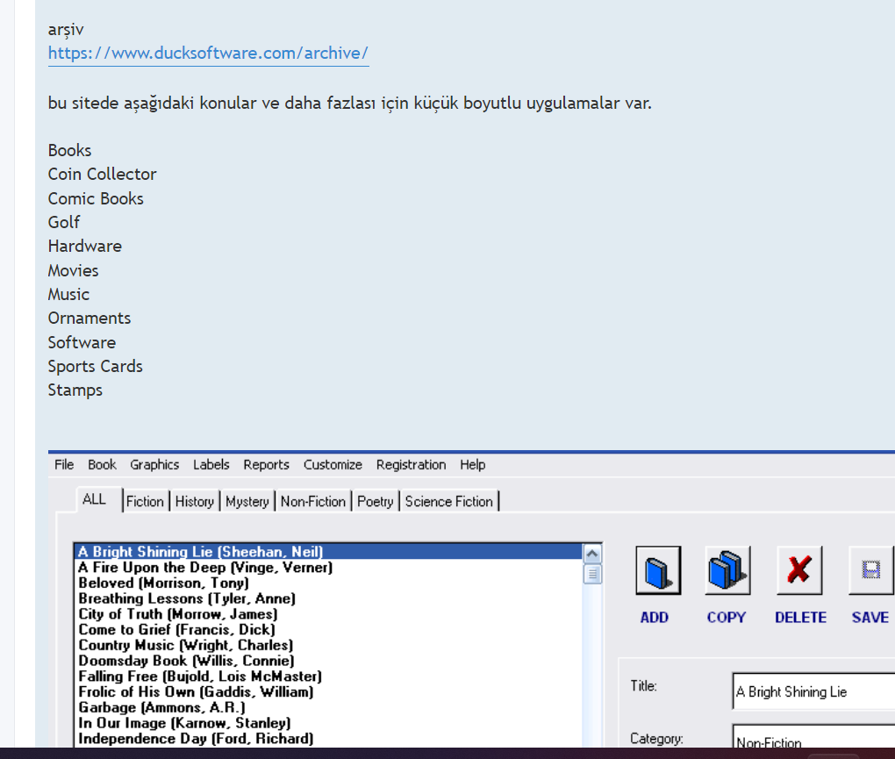The image size is (895, 759).
Task: Click the Stamps line in the post
Action: [75, 390]
